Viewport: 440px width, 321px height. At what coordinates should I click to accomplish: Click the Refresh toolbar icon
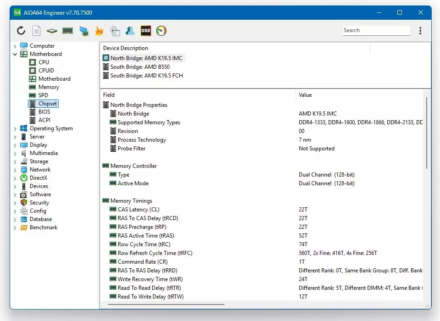pos(21,31)
